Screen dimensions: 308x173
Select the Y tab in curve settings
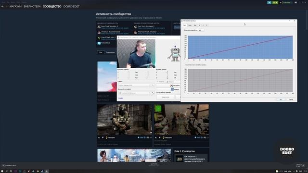point(203,25)
